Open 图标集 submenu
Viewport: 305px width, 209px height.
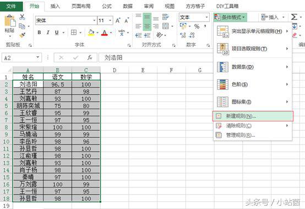253,101
